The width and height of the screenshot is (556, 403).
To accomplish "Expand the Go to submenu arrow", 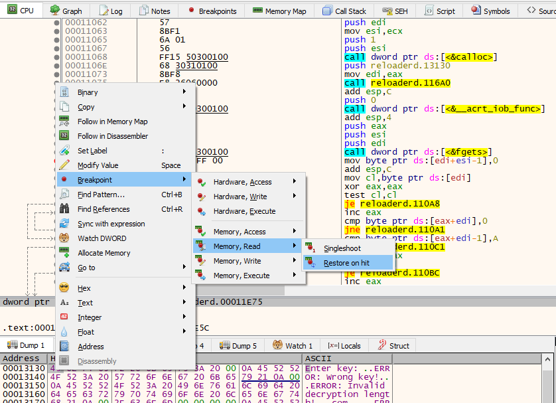I will [184, 266].
